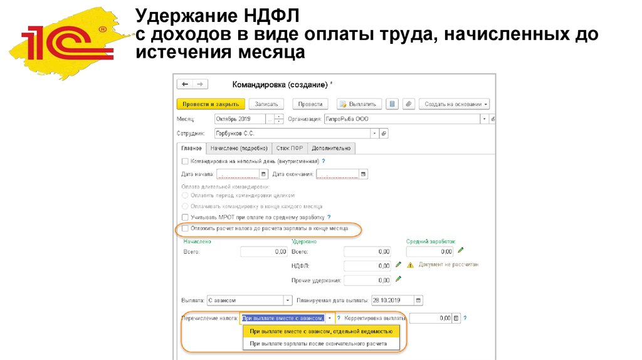Open the Сотрудник card icon
Image resolution: width=642 pixels, height=360 pixels.
click(x=384, y=134)
